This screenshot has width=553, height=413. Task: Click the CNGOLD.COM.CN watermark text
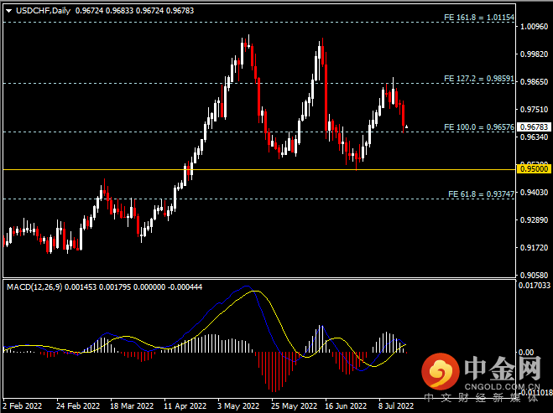502,386
